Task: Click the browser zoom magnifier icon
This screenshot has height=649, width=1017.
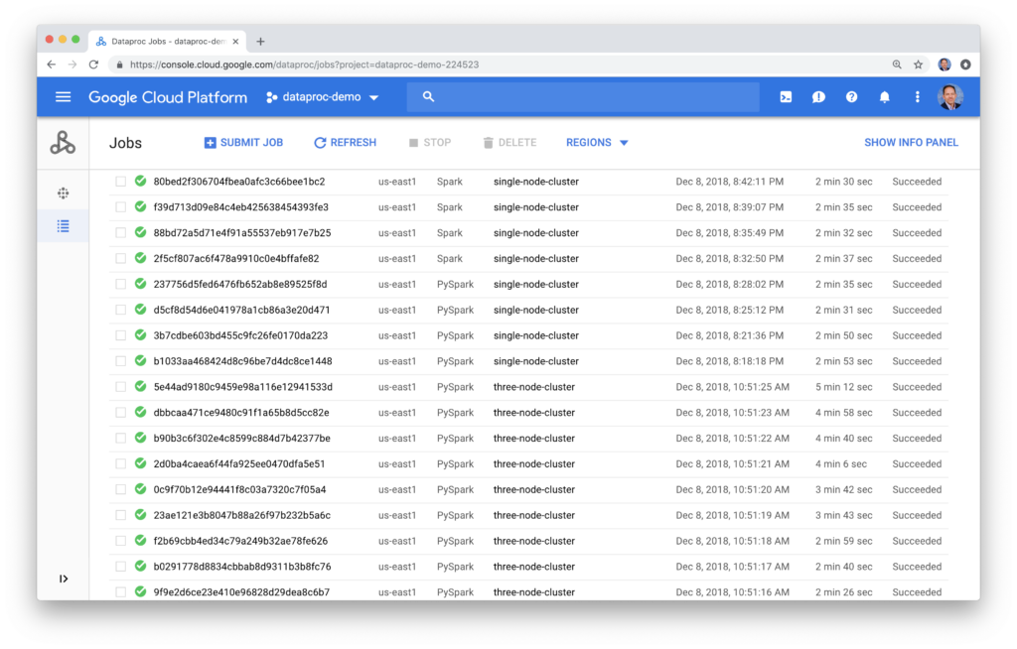Action: pyautogui.click(x=897, y=65)
